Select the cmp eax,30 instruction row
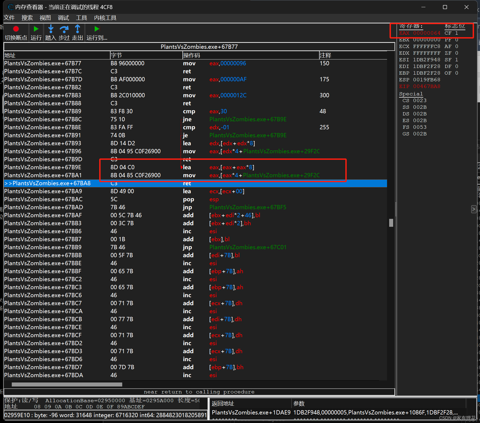Screen dimensions: 480x423 (196, 111)
